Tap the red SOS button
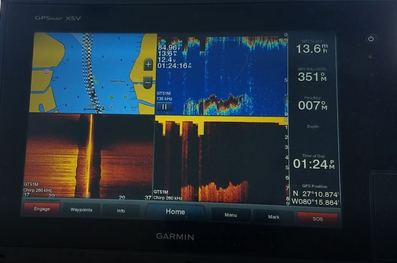The height and width of the screenshot is (263, 397). click(x=318, y=219)
